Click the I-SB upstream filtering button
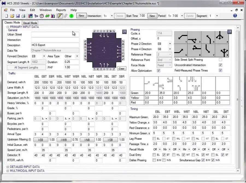 [110, 140]
